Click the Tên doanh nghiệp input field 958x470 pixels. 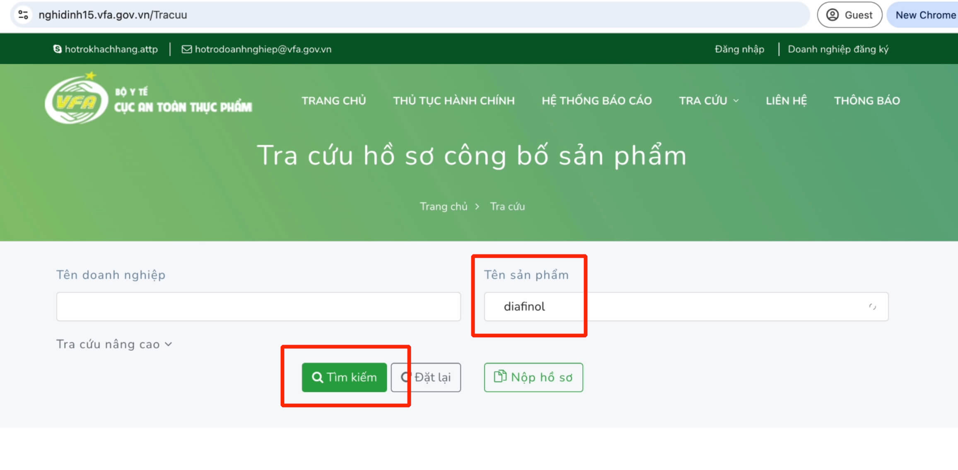tap(257, 307)
